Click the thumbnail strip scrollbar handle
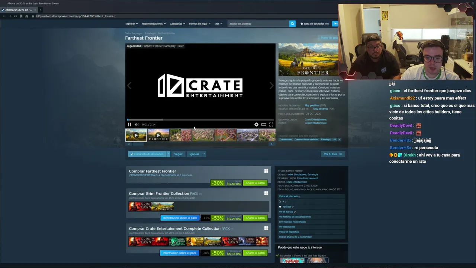 (138, 144)
